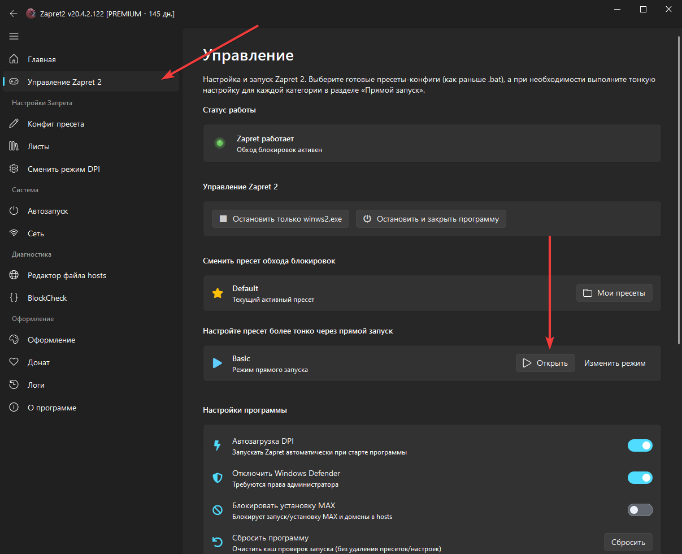Click the green status indicator dot
This screenshot has width=682, height=554.
coord(220,144)
